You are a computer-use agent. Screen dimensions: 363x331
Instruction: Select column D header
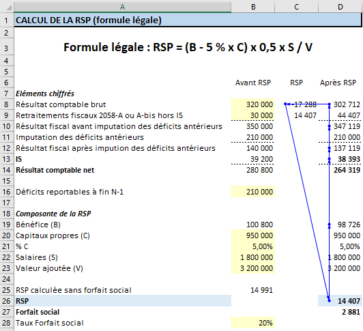click(340, 7)
